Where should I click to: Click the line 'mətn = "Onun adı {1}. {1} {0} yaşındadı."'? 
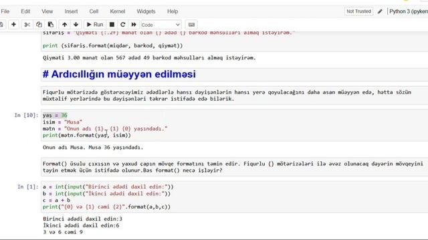105,129
